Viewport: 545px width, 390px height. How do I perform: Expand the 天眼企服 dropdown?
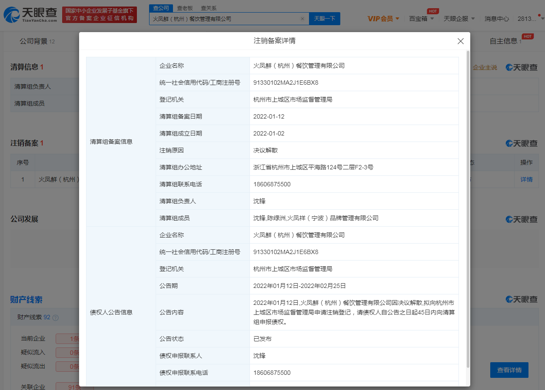[459, 19]
